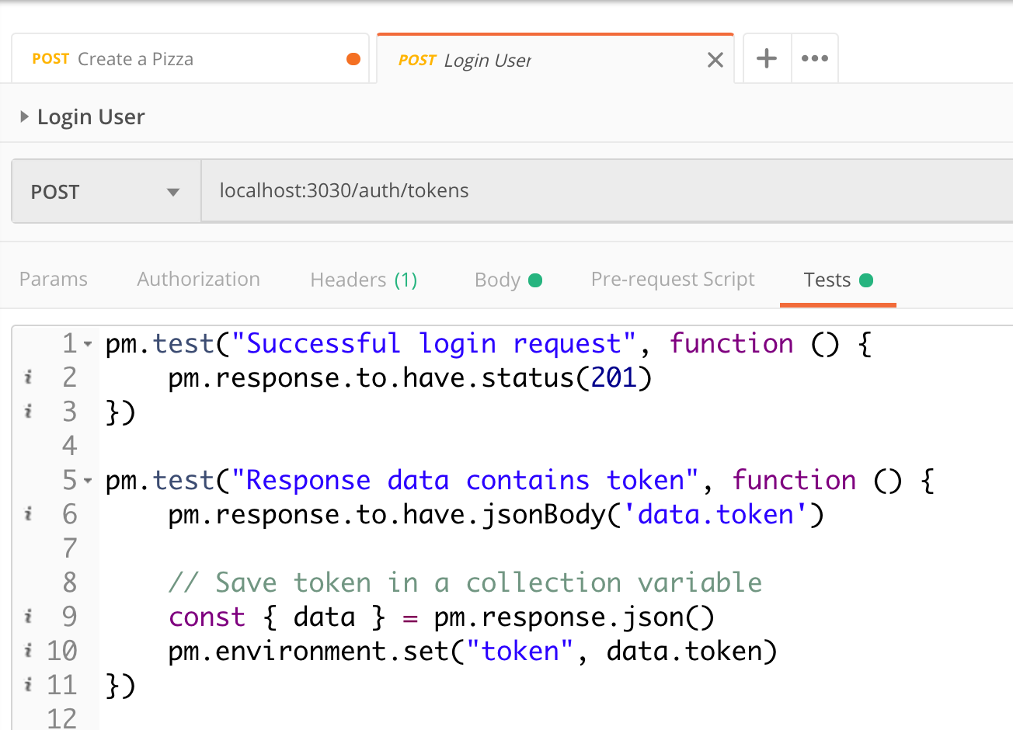
Task: Click the info marker on line 10
Action: click(29, 651)
